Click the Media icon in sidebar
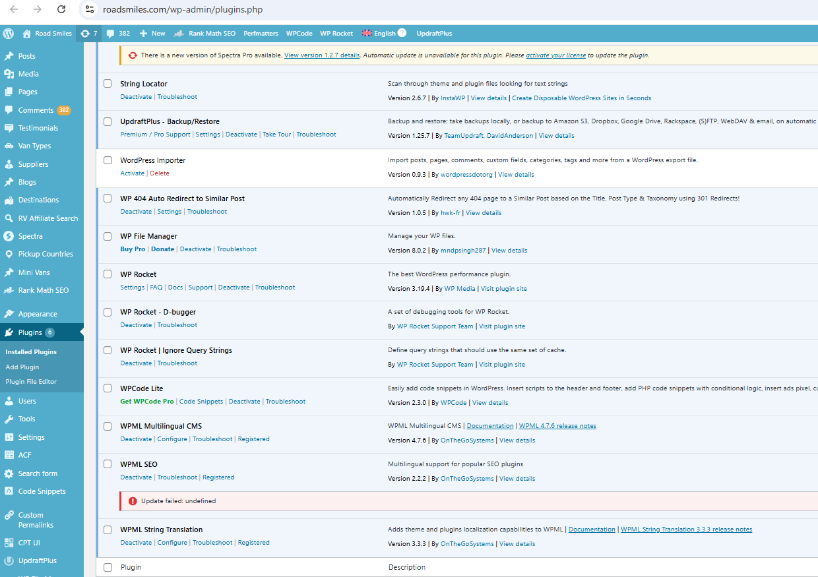The height and width of the screenshot is (577, 818). [9, 74]
